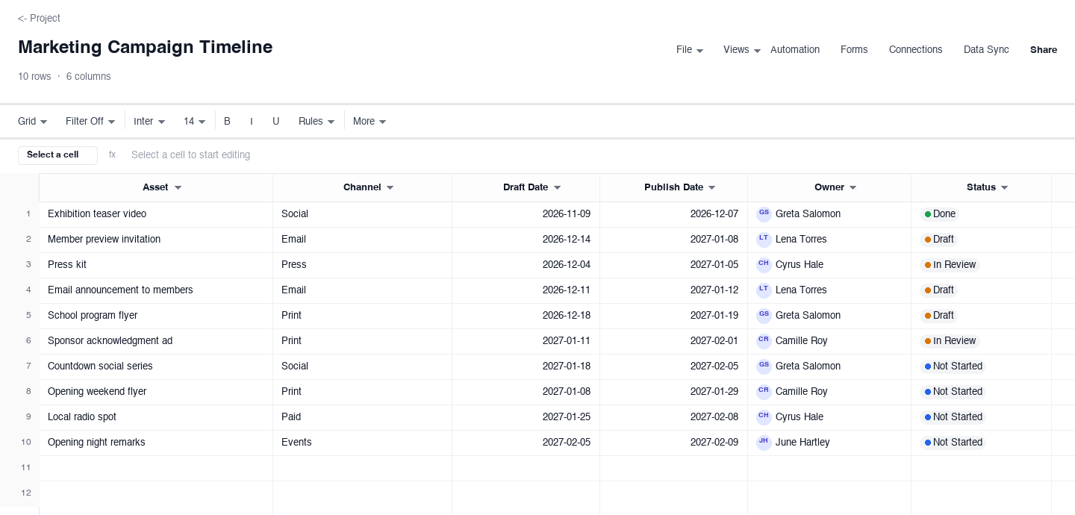Click Camille Roy's avatar on Opening weekend flyer row
Image resolution: width=1075 pixels, height=515 pixels.
pyautogui.click(x=764, y=391)
